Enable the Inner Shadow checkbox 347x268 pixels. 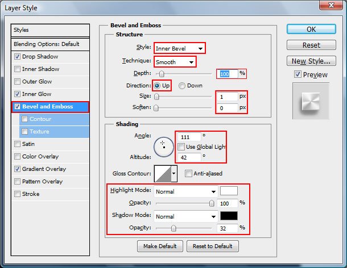(17, 69)
